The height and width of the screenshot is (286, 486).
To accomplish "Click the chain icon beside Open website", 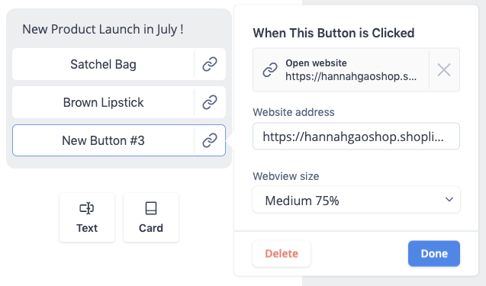I will 270,69.
